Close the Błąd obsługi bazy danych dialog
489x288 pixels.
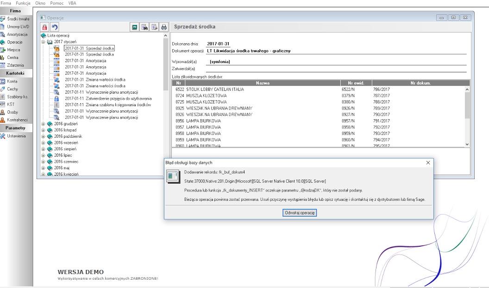[x=428, y=163]
